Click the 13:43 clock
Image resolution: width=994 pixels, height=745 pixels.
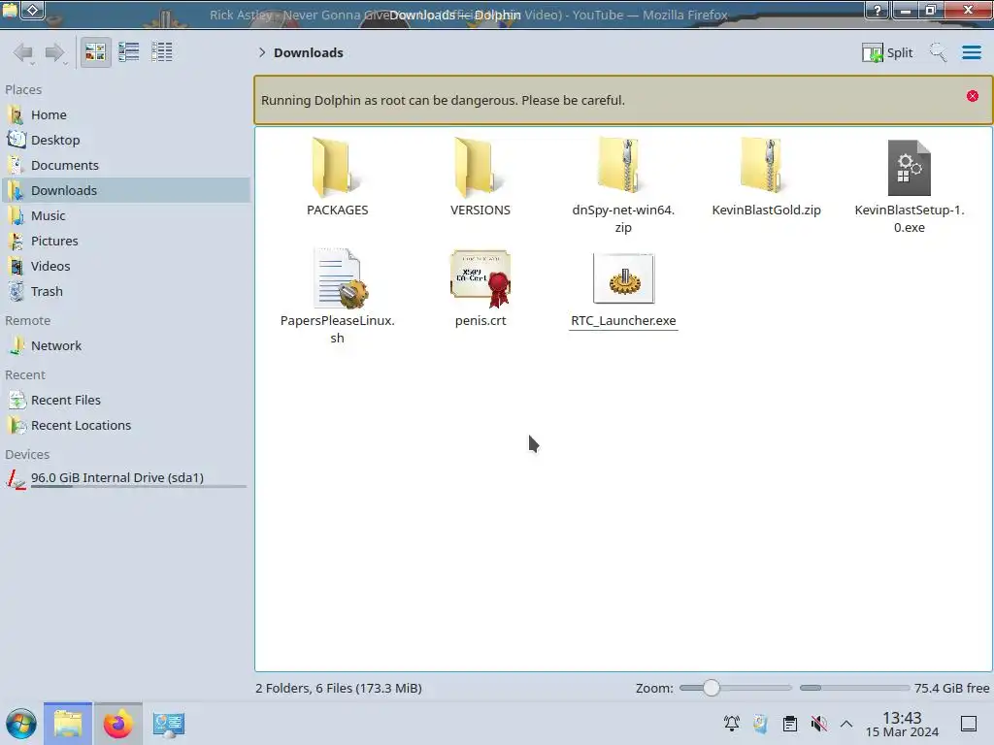[x=902, y=718]
